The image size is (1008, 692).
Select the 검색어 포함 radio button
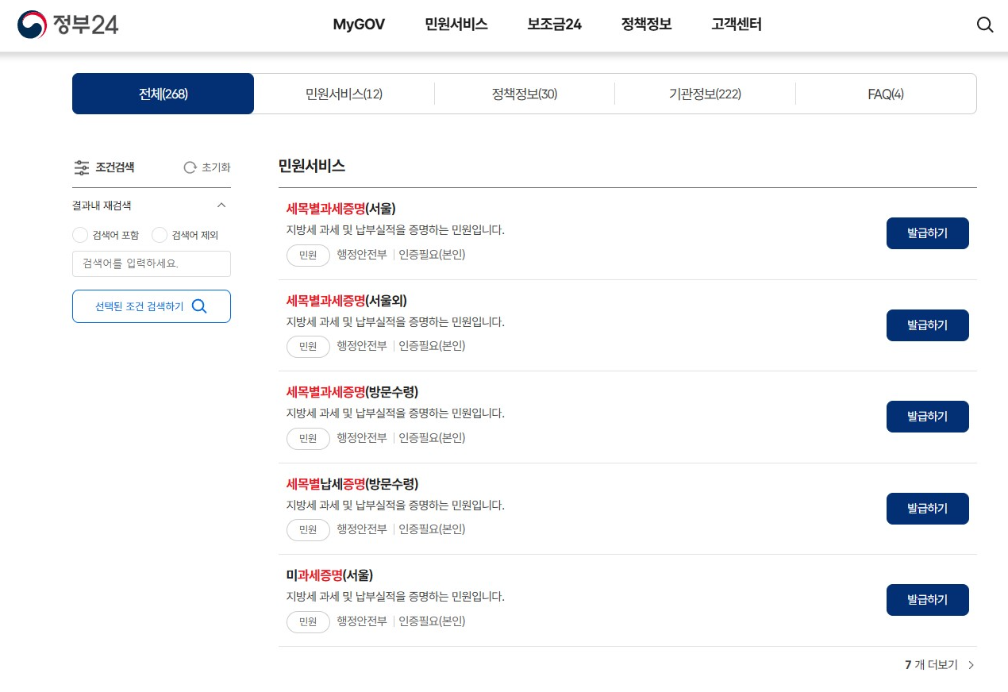tap(80, 235)
